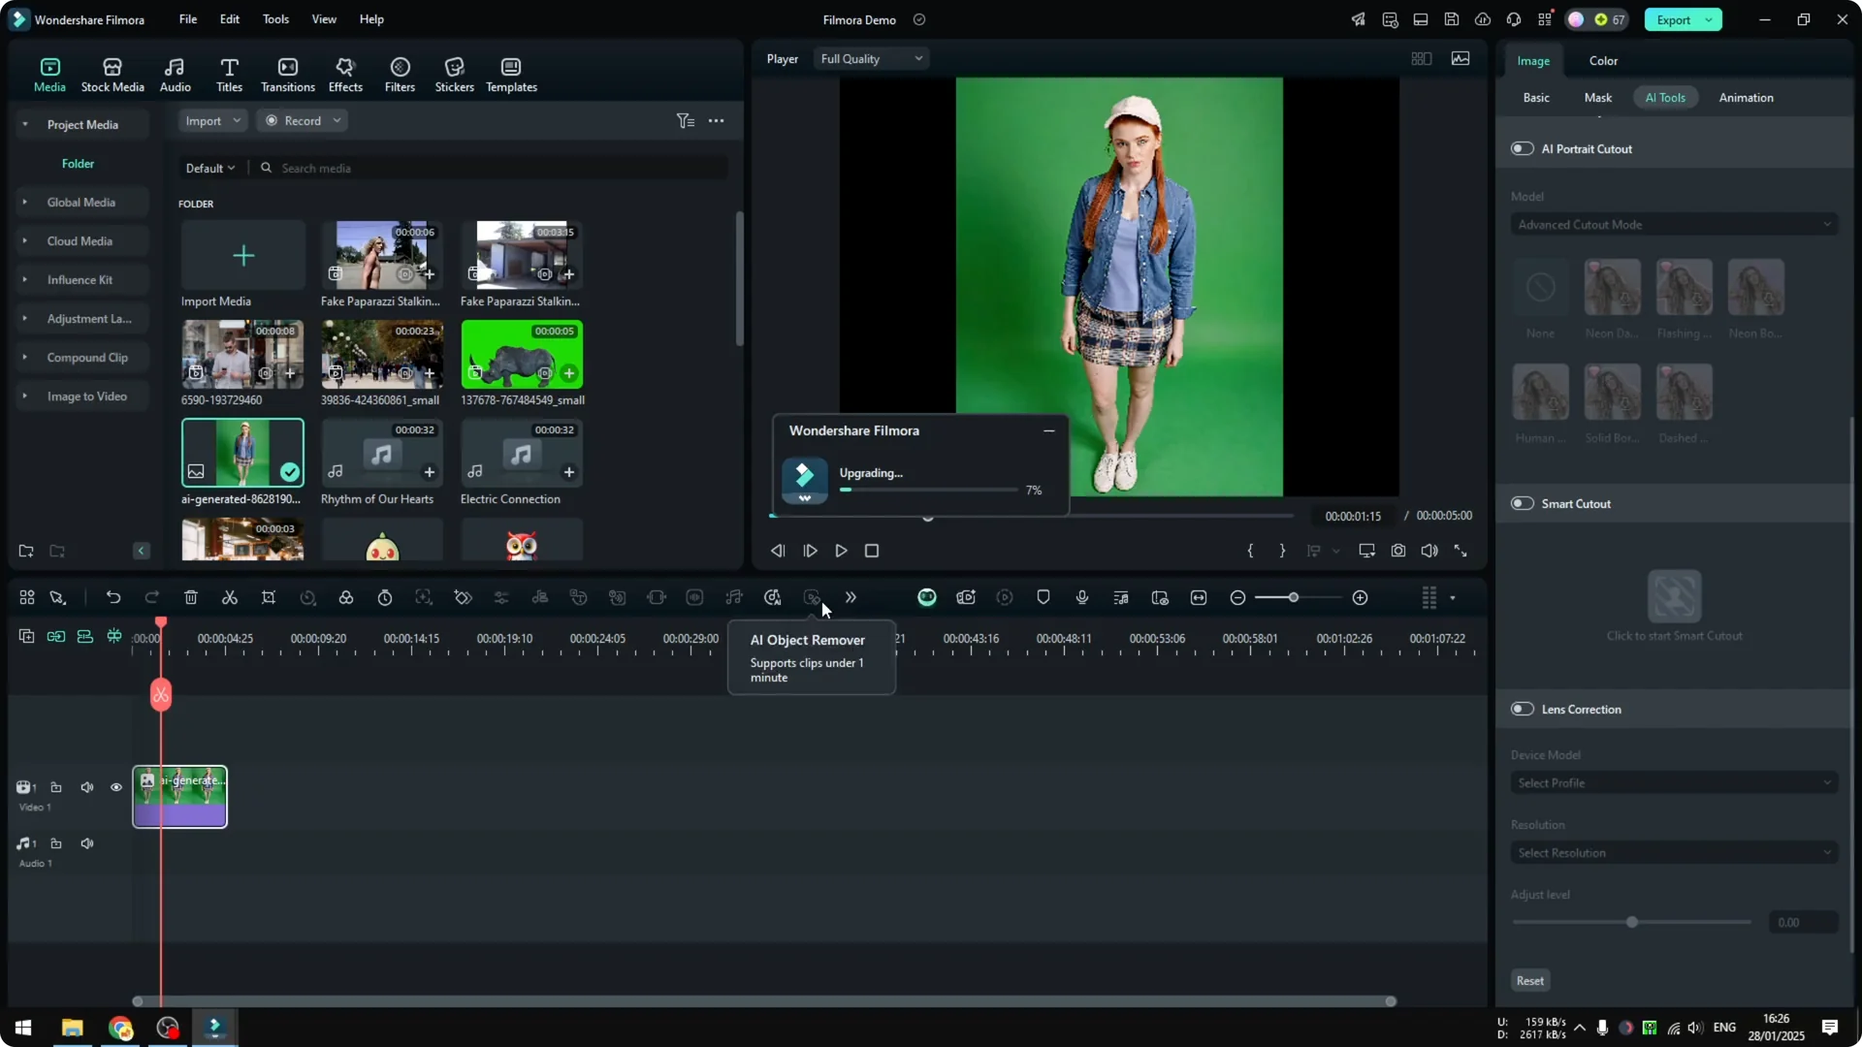1862x1047 pixels.
Task: Enable AI Portrait Cutout
Action: 1521,148
